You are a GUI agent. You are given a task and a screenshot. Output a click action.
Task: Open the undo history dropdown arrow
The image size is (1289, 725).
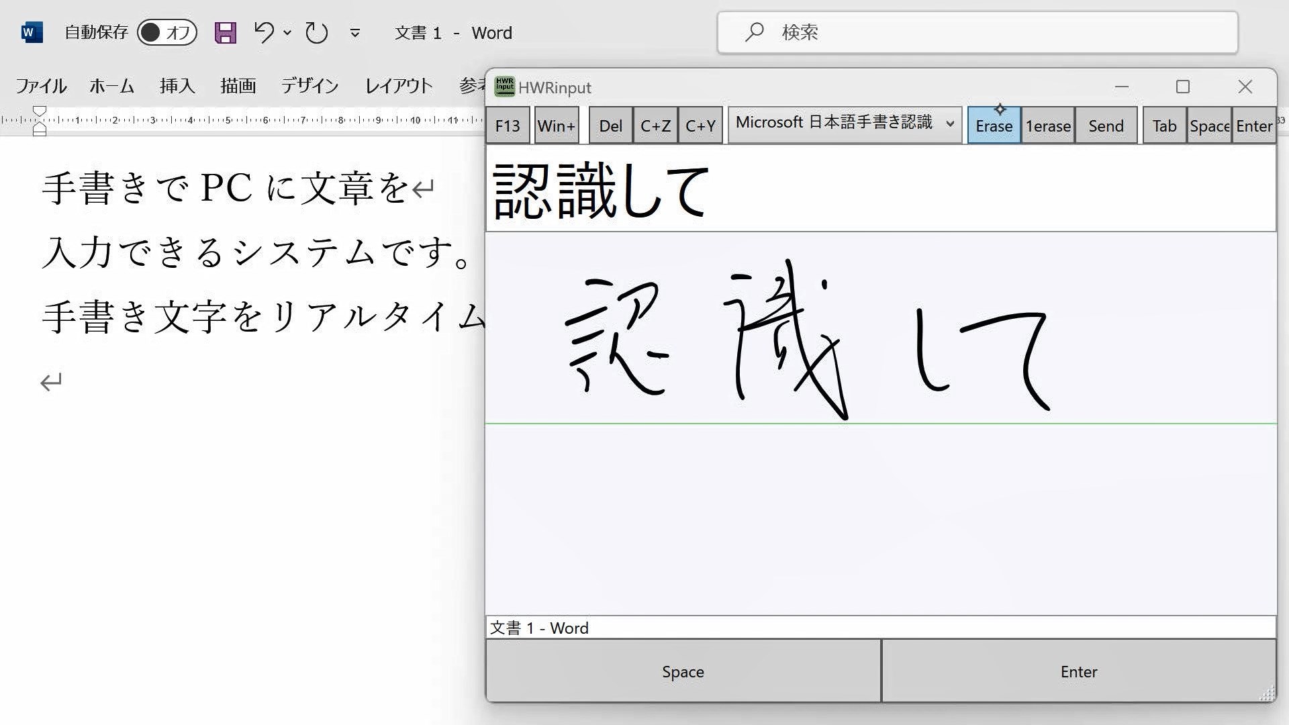tap(287, 32)
